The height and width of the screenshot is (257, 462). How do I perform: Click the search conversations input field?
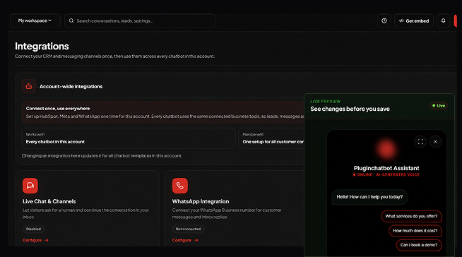pos(140,20)
